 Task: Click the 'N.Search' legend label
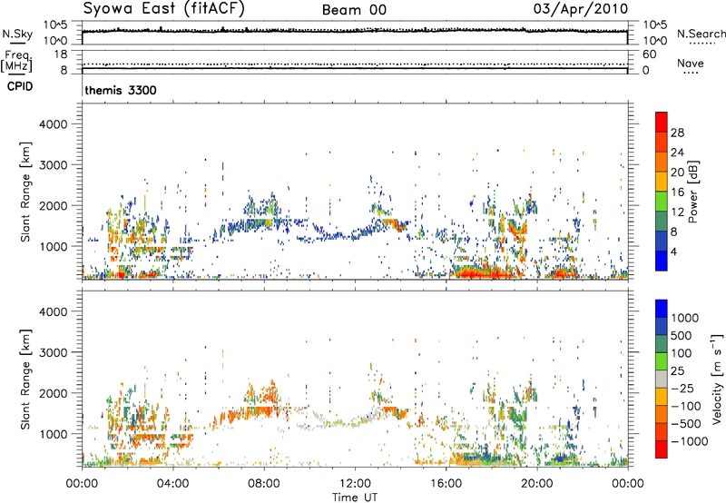pos(701,34)
